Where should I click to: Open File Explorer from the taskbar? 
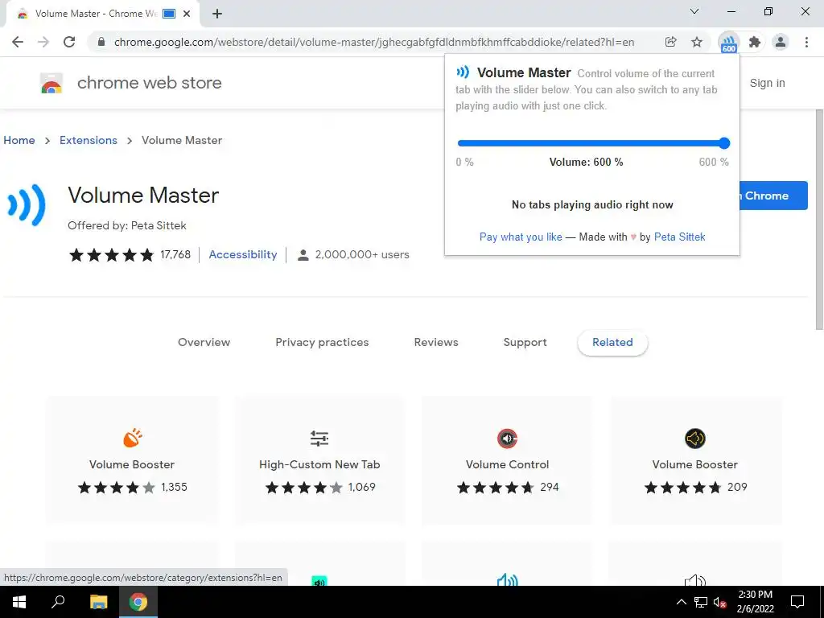coord(98,602)
